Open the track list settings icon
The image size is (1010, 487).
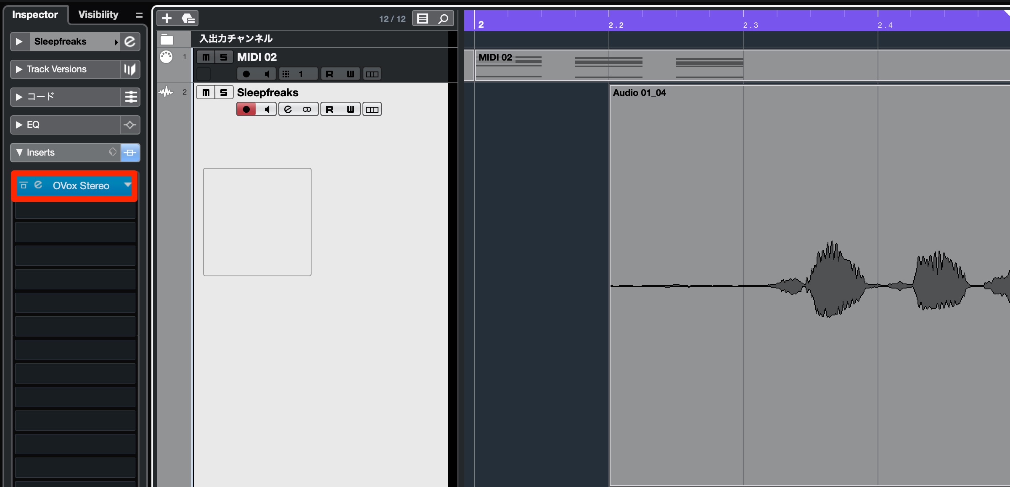(423, 19)
